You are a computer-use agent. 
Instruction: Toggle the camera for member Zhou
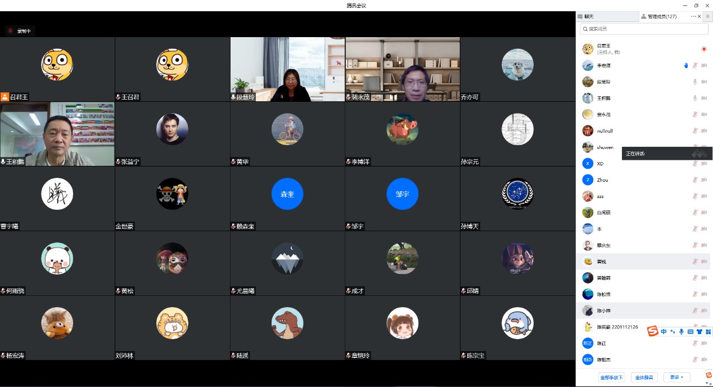pos(704,180)
